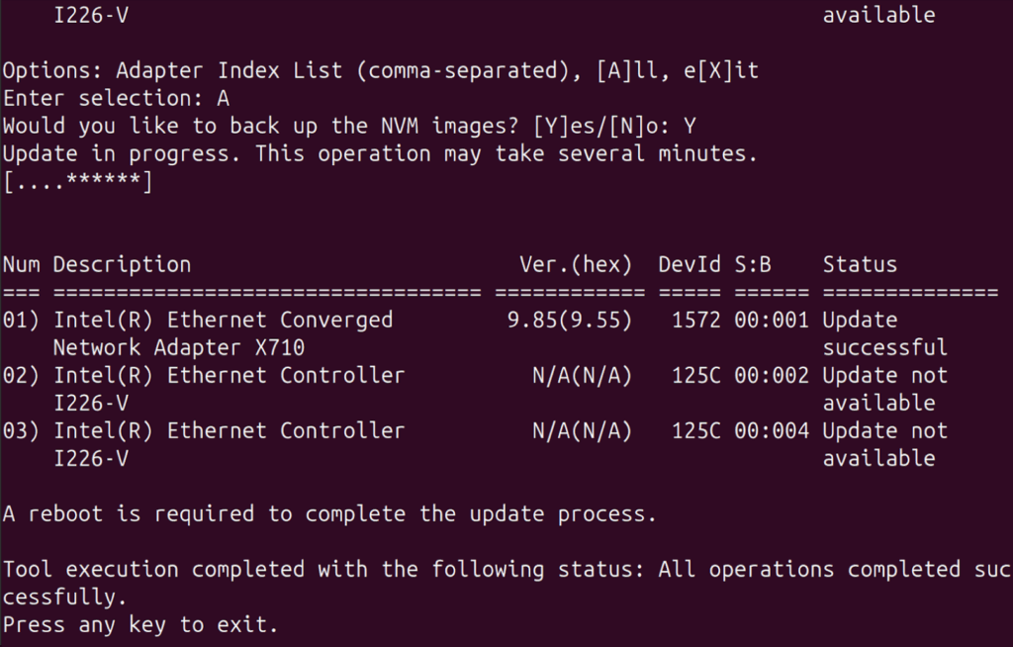1013x647 pixels.
Task: Click the "A reboot is required" message
Action: pyautogui.click(x=329, y=514)
